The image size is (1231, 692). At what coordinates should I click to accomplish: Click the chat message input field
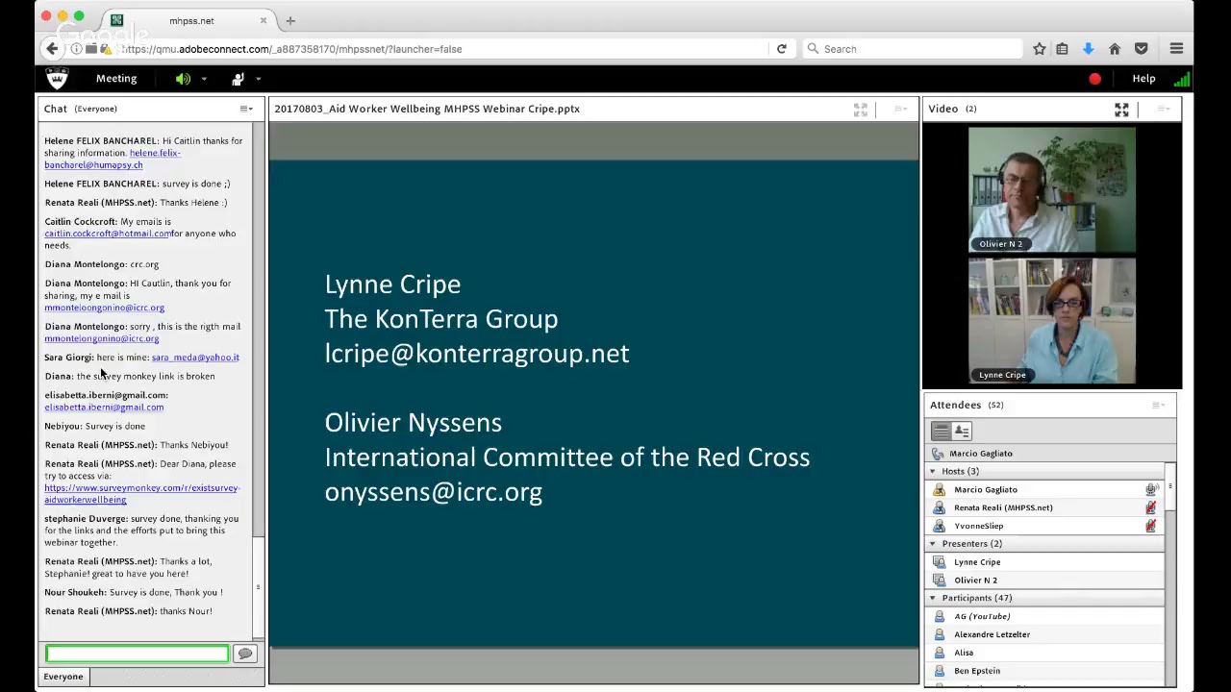pos(137,654)
